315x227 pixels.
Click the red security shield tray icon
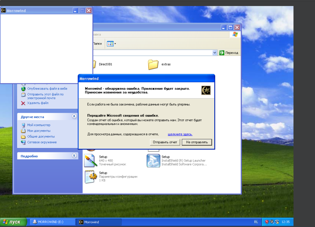point(267,222)
